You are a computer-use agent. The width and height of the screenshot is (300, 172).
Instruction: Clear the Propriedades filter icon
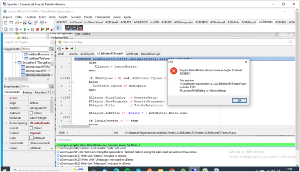click(x=52, y=87)
